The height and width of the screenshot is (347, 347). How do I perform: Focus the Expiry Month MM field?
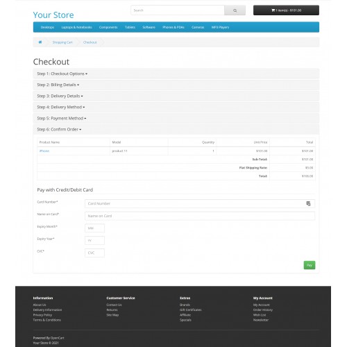[x=94, y=228]
